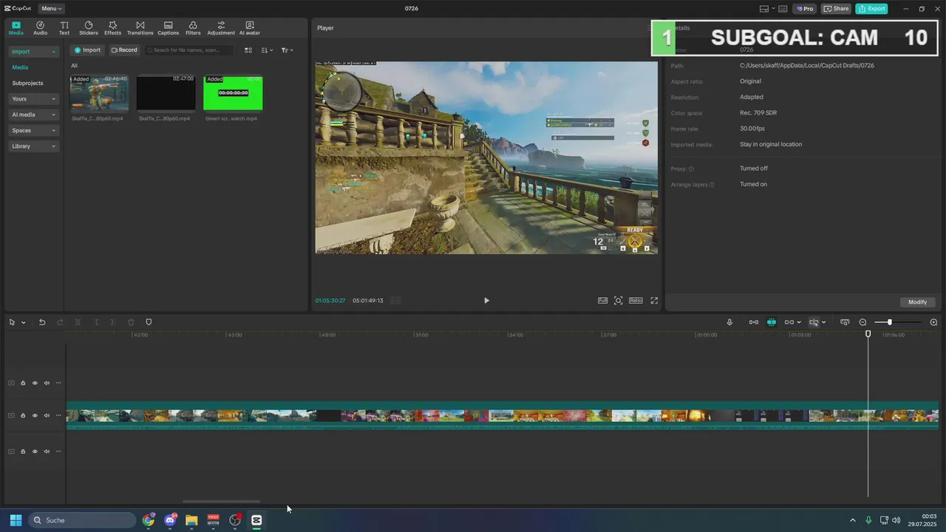
Task: Open the Stickers panel
Action: [x=89, y=28]
